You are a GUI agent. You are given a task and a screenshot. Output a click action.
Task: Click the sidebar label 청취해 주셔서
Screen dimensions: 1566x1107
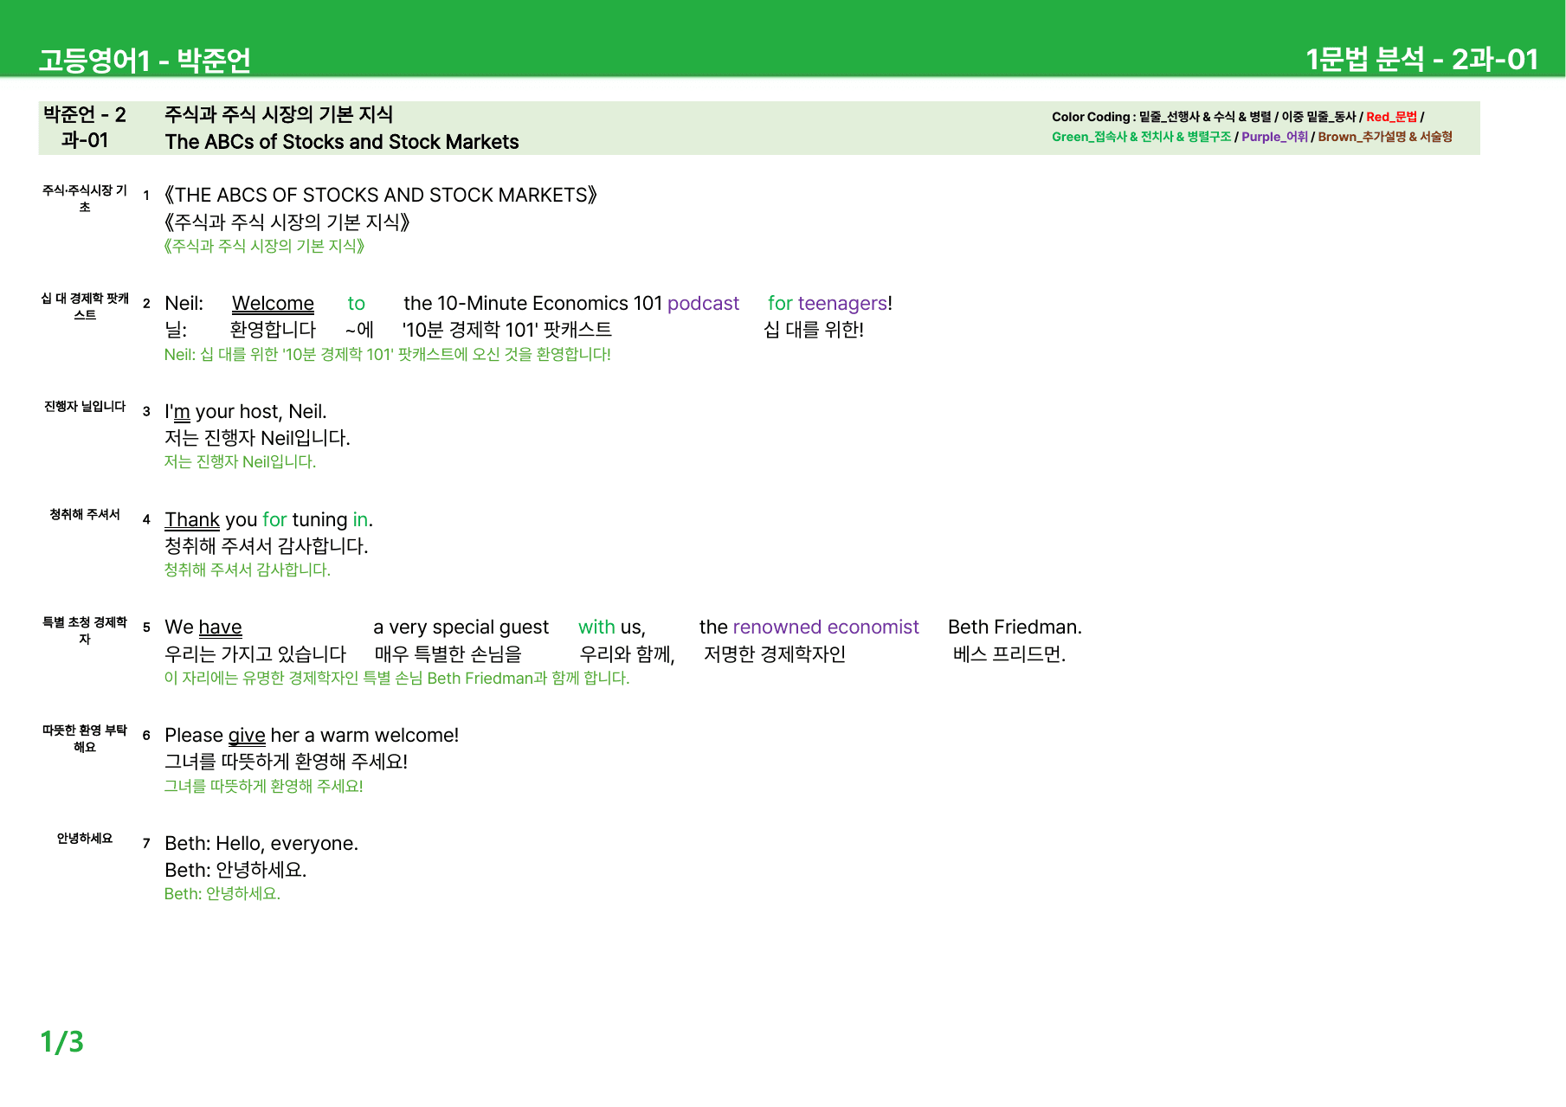[85, 515]
